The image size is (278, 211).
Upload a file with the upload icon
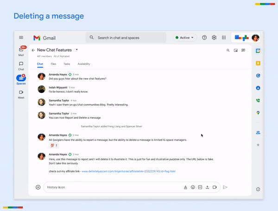[x=207, y=187]
